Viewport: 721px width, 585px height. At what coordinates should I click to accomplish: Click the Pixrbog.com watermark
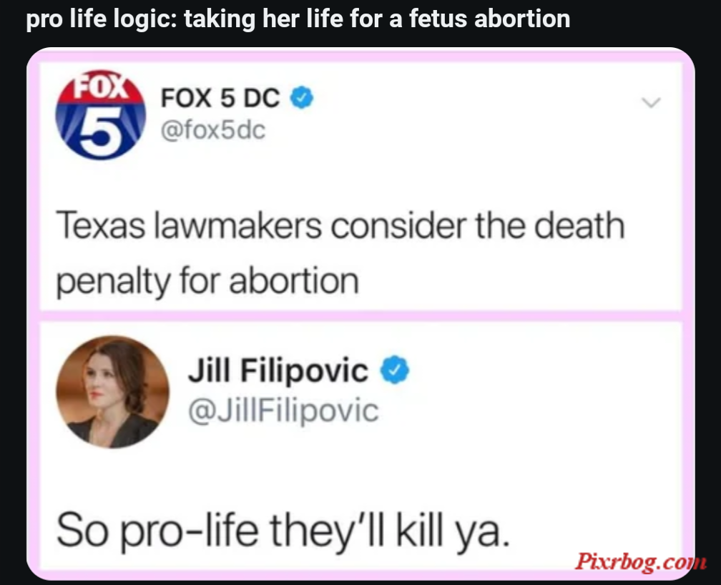pos(641,561)
